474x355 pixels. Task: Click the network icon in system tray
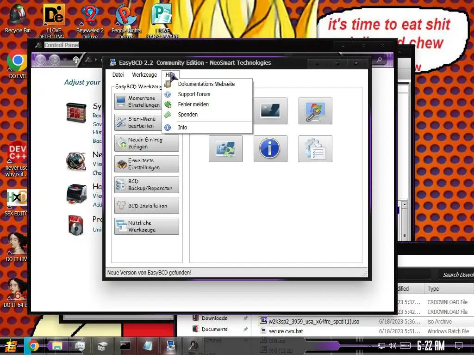(381, 346)
